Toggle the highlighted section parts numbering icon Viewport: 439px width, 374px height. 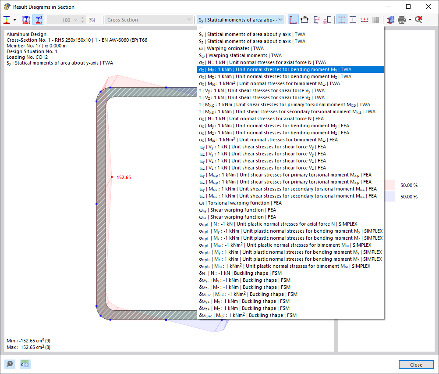pos(39,20)
